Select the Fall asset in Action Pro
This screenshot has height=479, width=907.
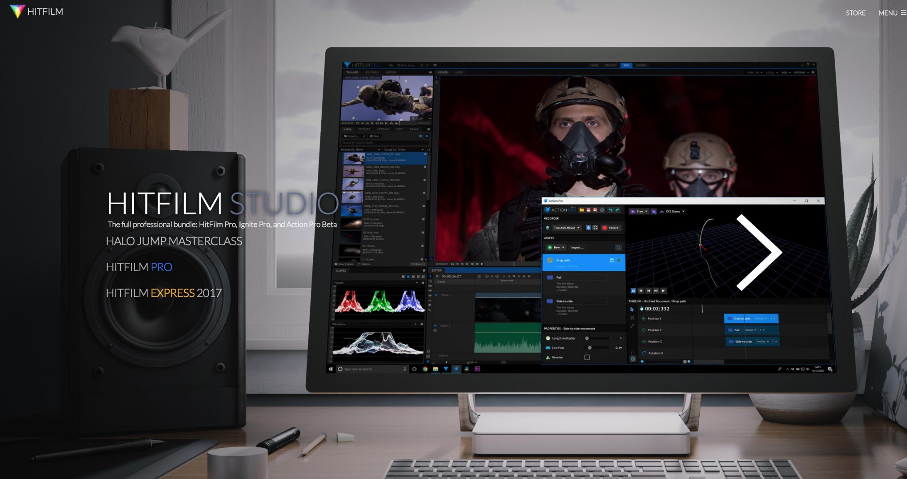pyautogui.click(x=583, y=283)
